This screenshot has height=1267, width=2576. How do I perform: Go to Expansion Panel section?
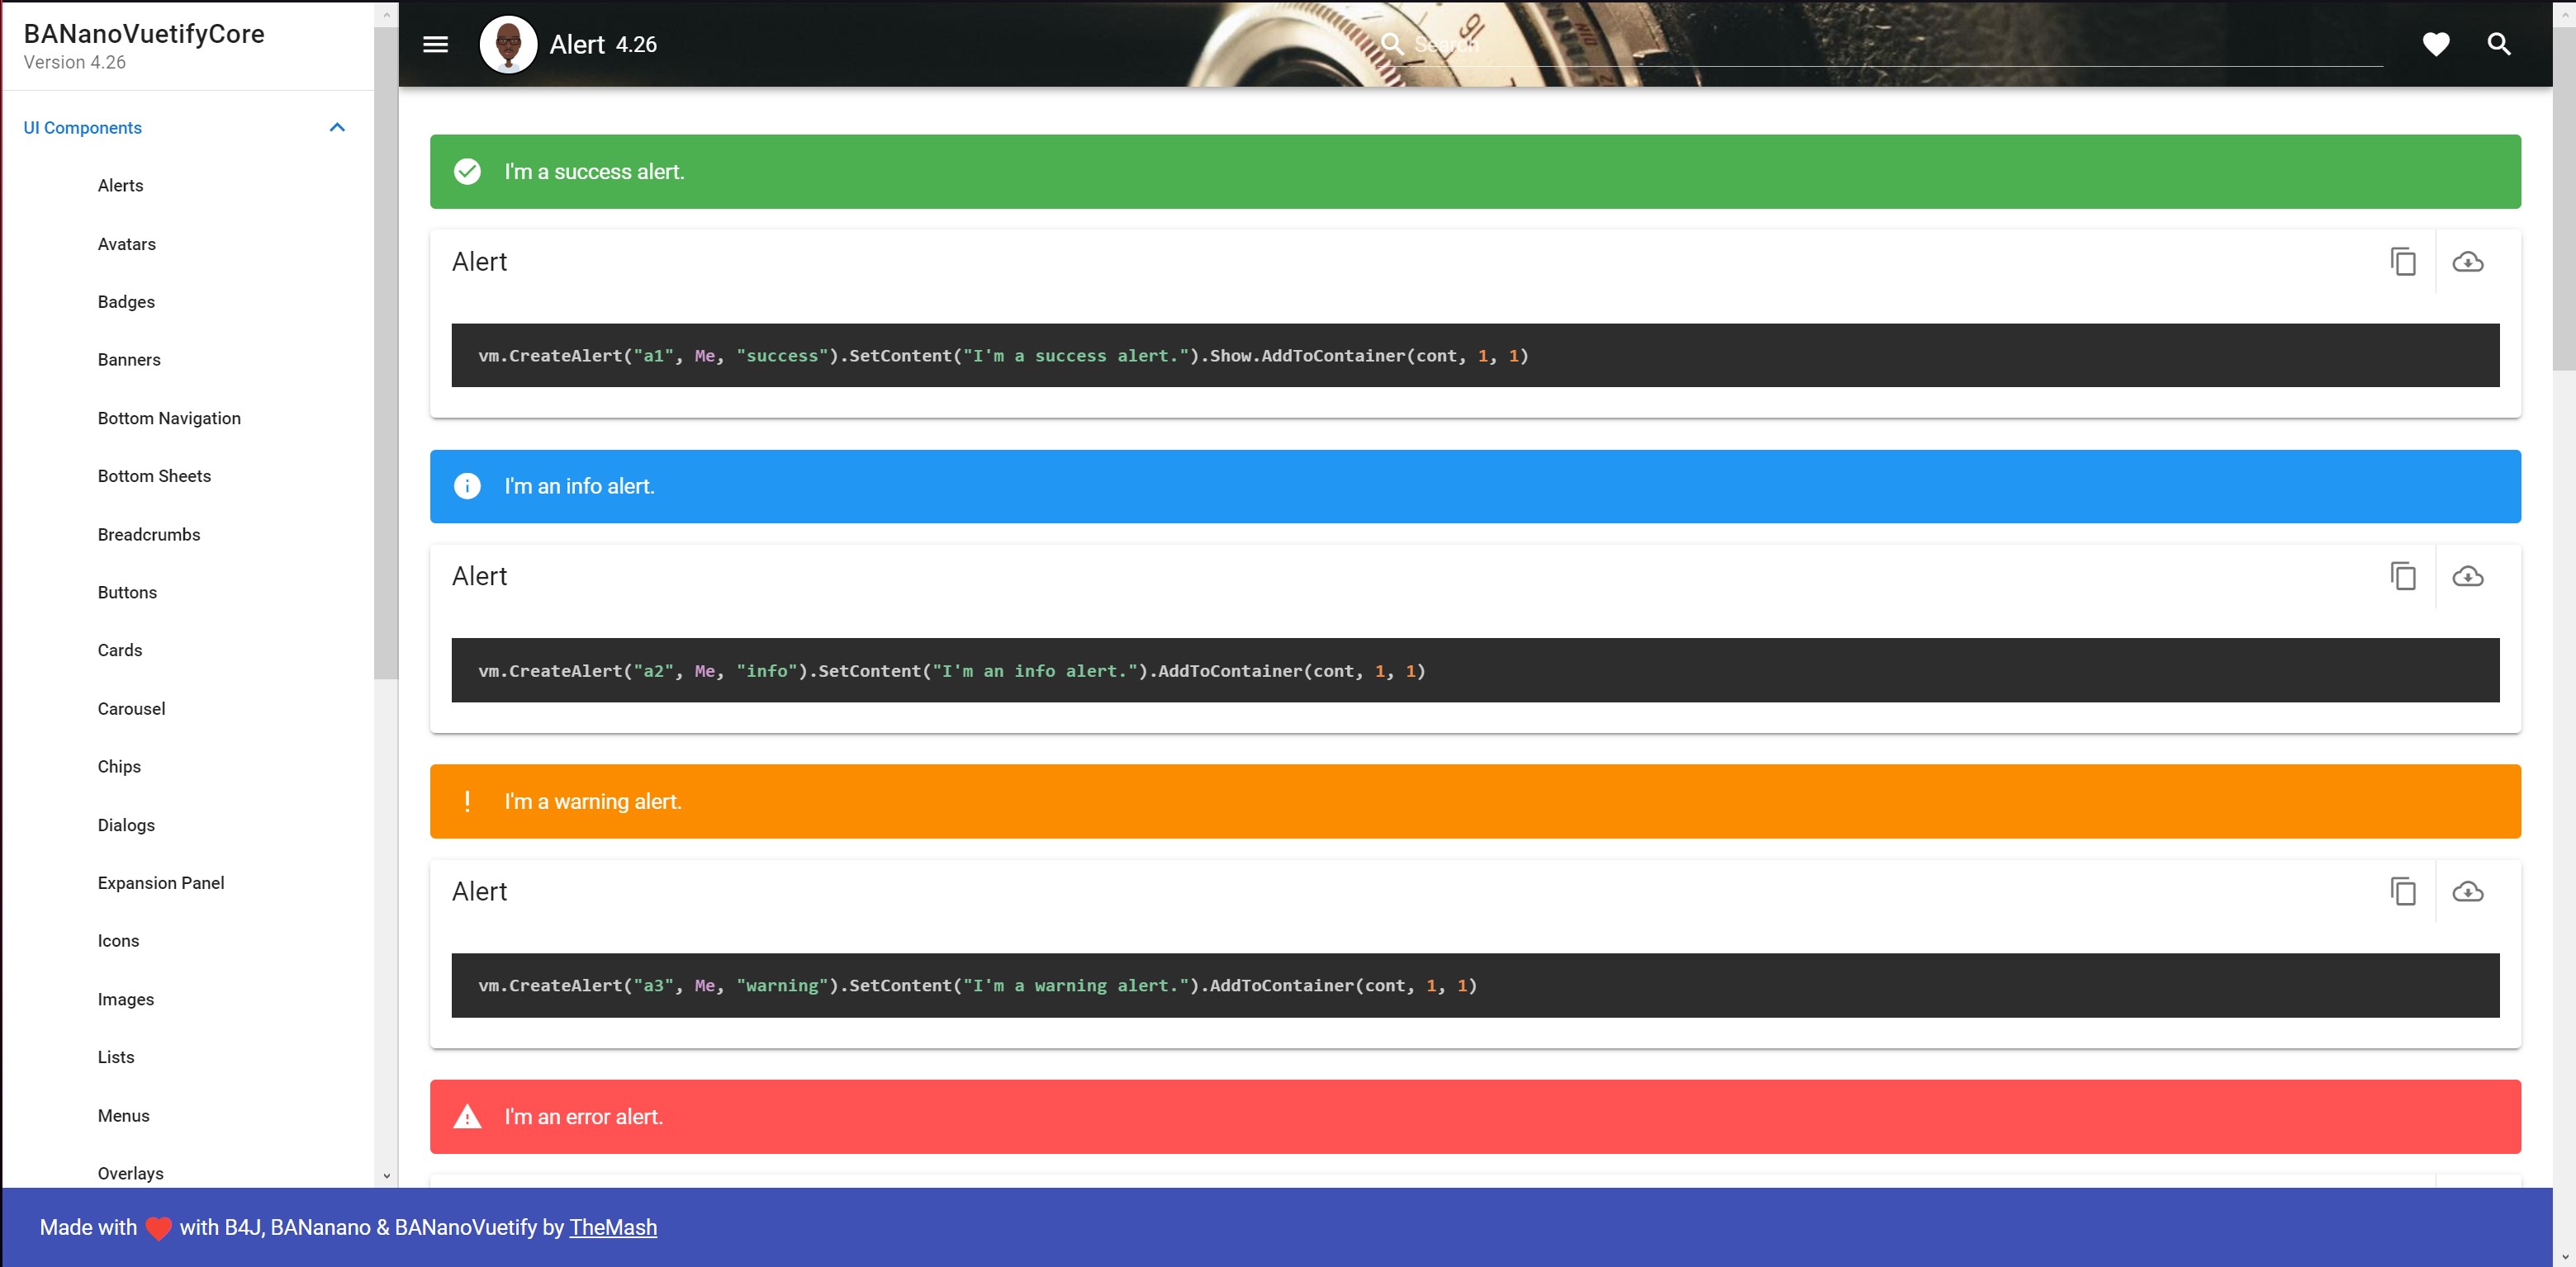pyautogui.click(x=161, y=883)
